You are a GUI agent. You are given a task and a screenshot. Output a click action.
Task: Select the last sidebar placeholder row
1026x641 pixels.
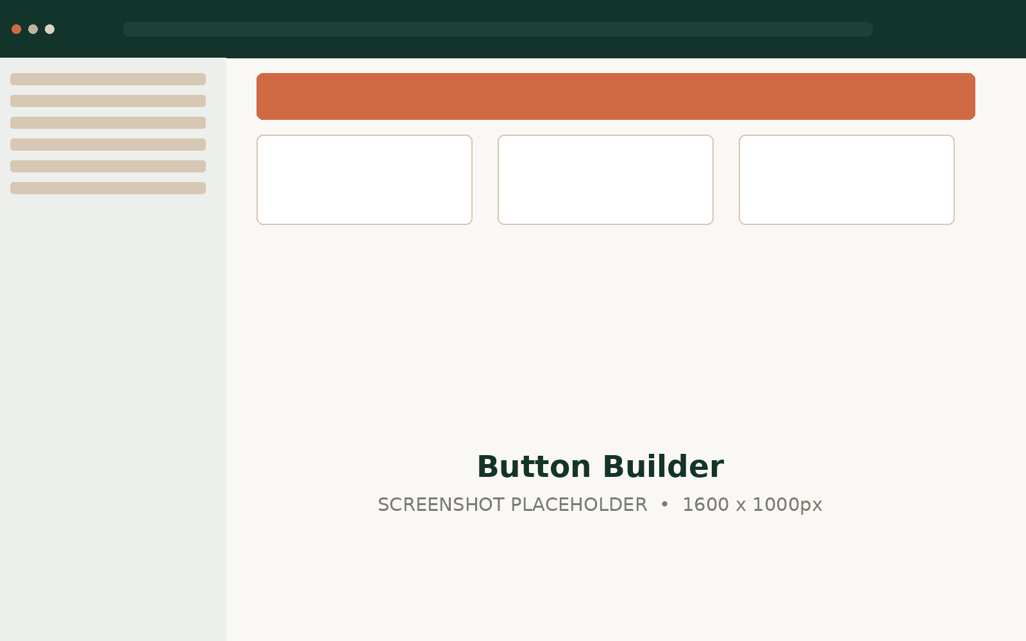tap(108, 188)
